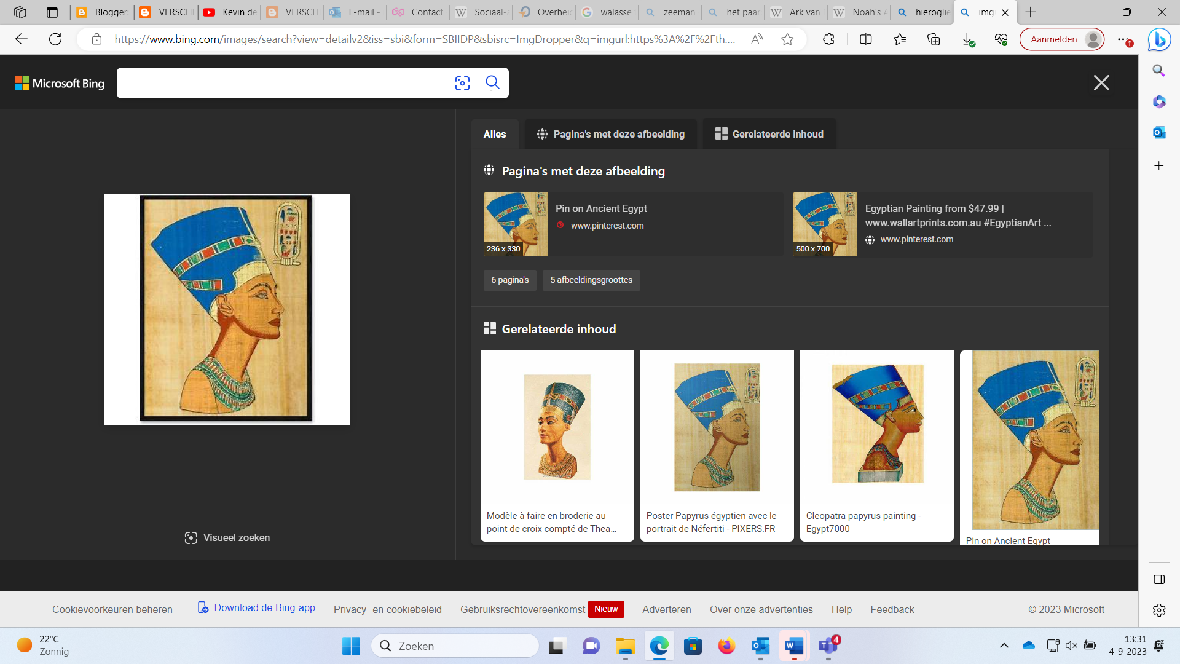This screenshot has height=664, width=1180.
Task: Click Visueel zoeken below the image
Action: click(x=227, y=538)
